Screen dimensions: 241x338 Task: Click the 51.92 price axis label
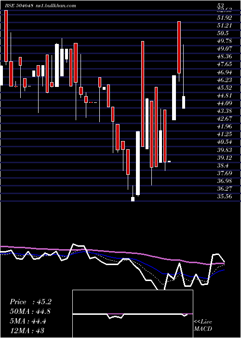coord(225,18)
